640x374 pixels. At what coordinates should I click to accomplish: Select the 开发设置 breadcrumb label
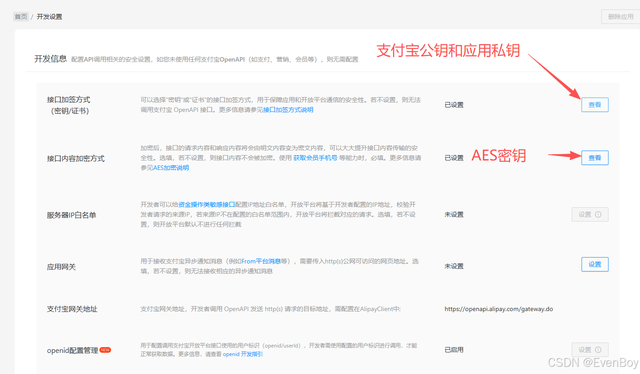pos(49,17)
